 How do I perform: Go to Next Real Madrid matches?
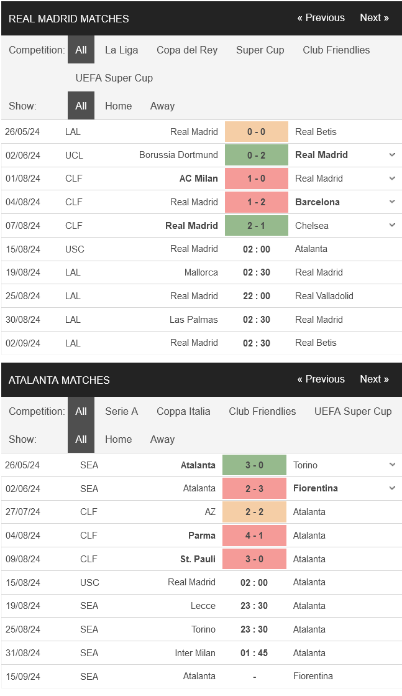pos(374,18)
